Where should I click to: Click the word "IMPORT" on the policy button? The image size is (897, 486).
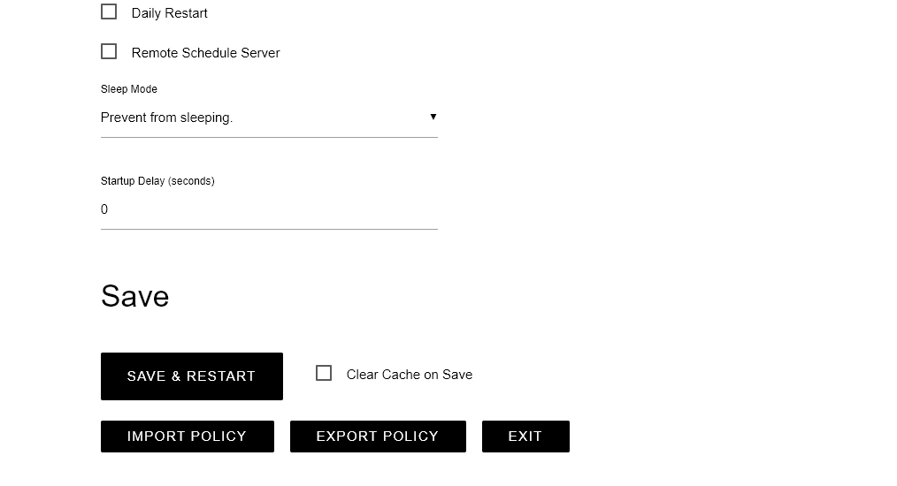click(x=157, y=437)
